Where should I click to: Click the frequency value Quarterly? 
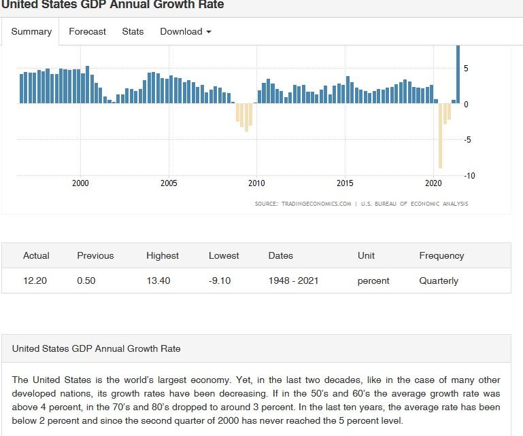[439, 280]
